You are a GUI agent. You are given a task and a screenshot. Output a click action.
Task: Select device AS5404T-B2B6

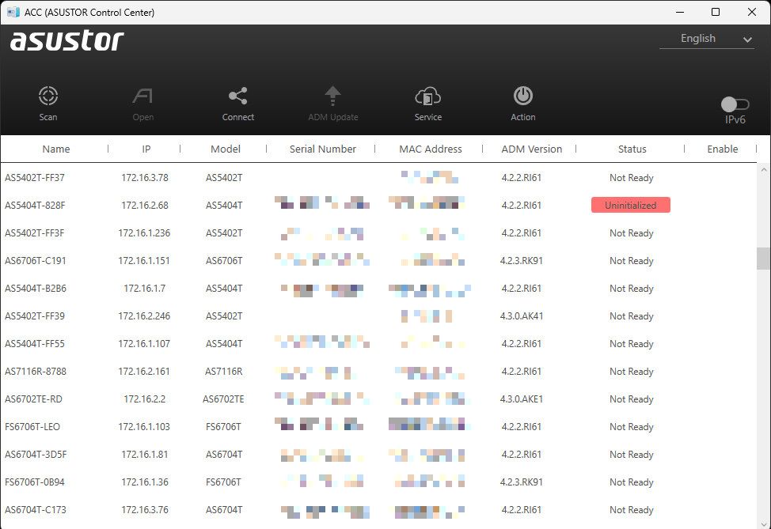(x=36, y=289)
